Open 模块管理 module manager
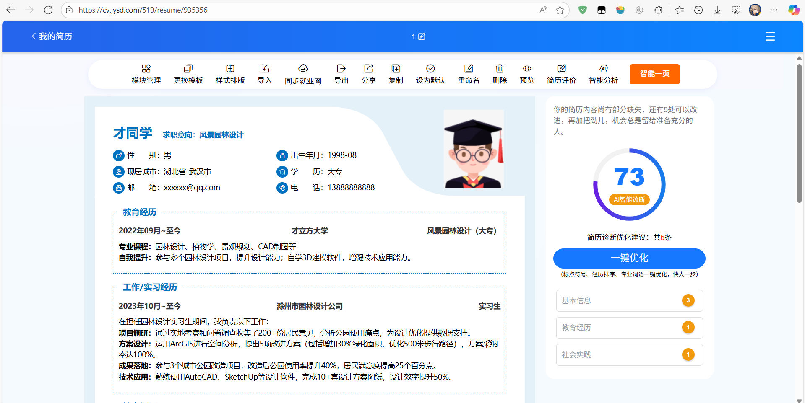This screenshot has width=805, height=403. coord(146,74)
